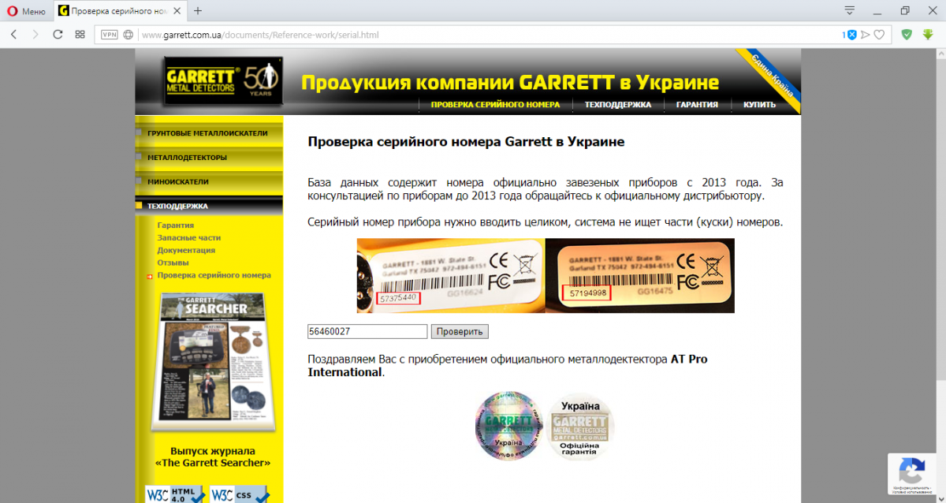This screenshot has width=946, height=503.
Task: Open the Документация sidebar link
Action: (186, 250)
